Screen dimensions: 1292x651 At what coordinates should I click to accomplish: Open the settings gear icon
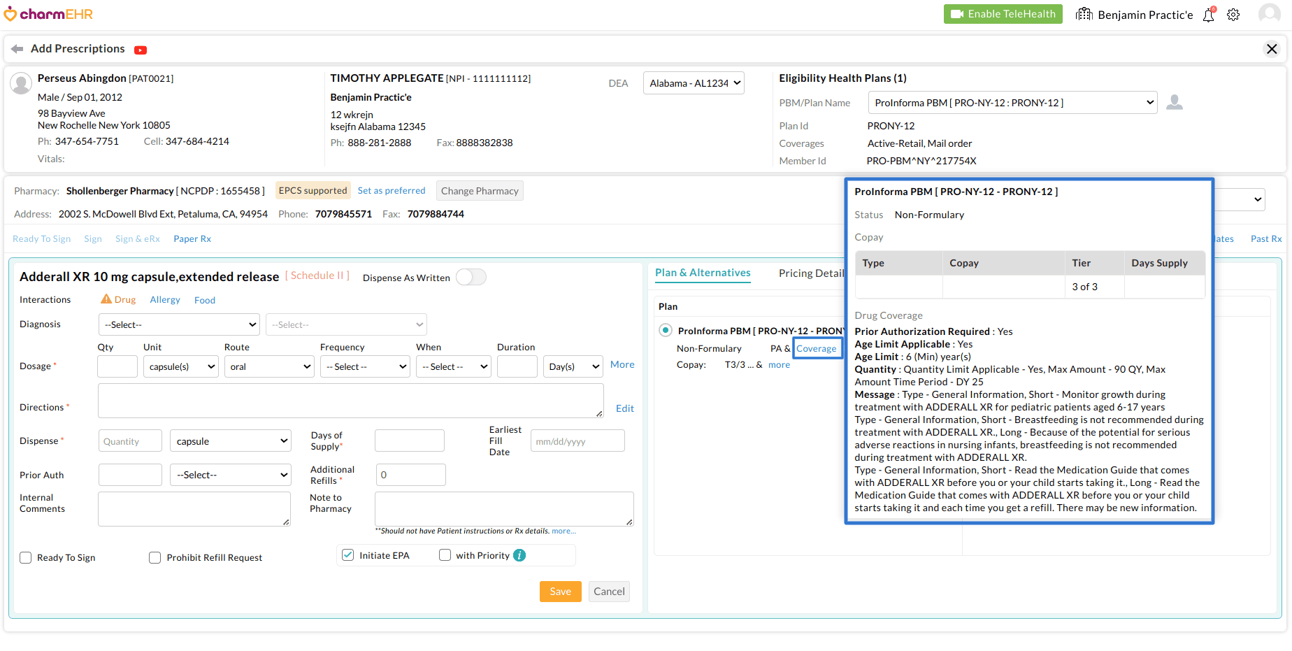coord(1233,15)
